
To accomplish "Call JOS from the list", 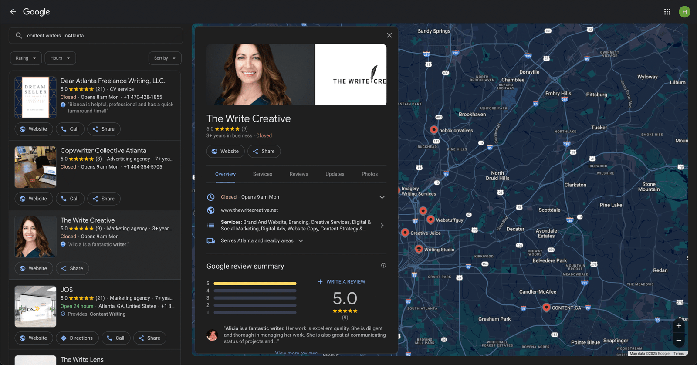I will coord(116,338).
